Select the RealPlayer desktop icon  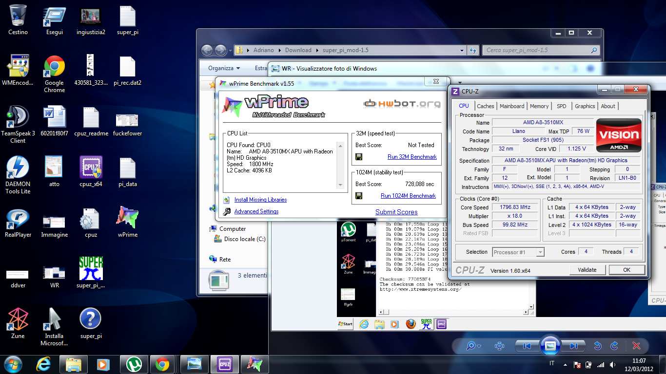point(18,223)
